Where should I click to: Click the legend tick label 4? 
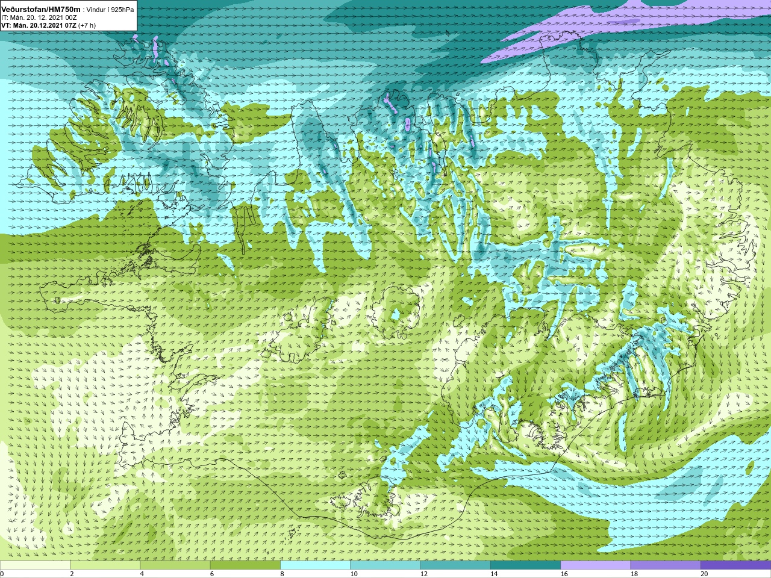coord(142,574)
